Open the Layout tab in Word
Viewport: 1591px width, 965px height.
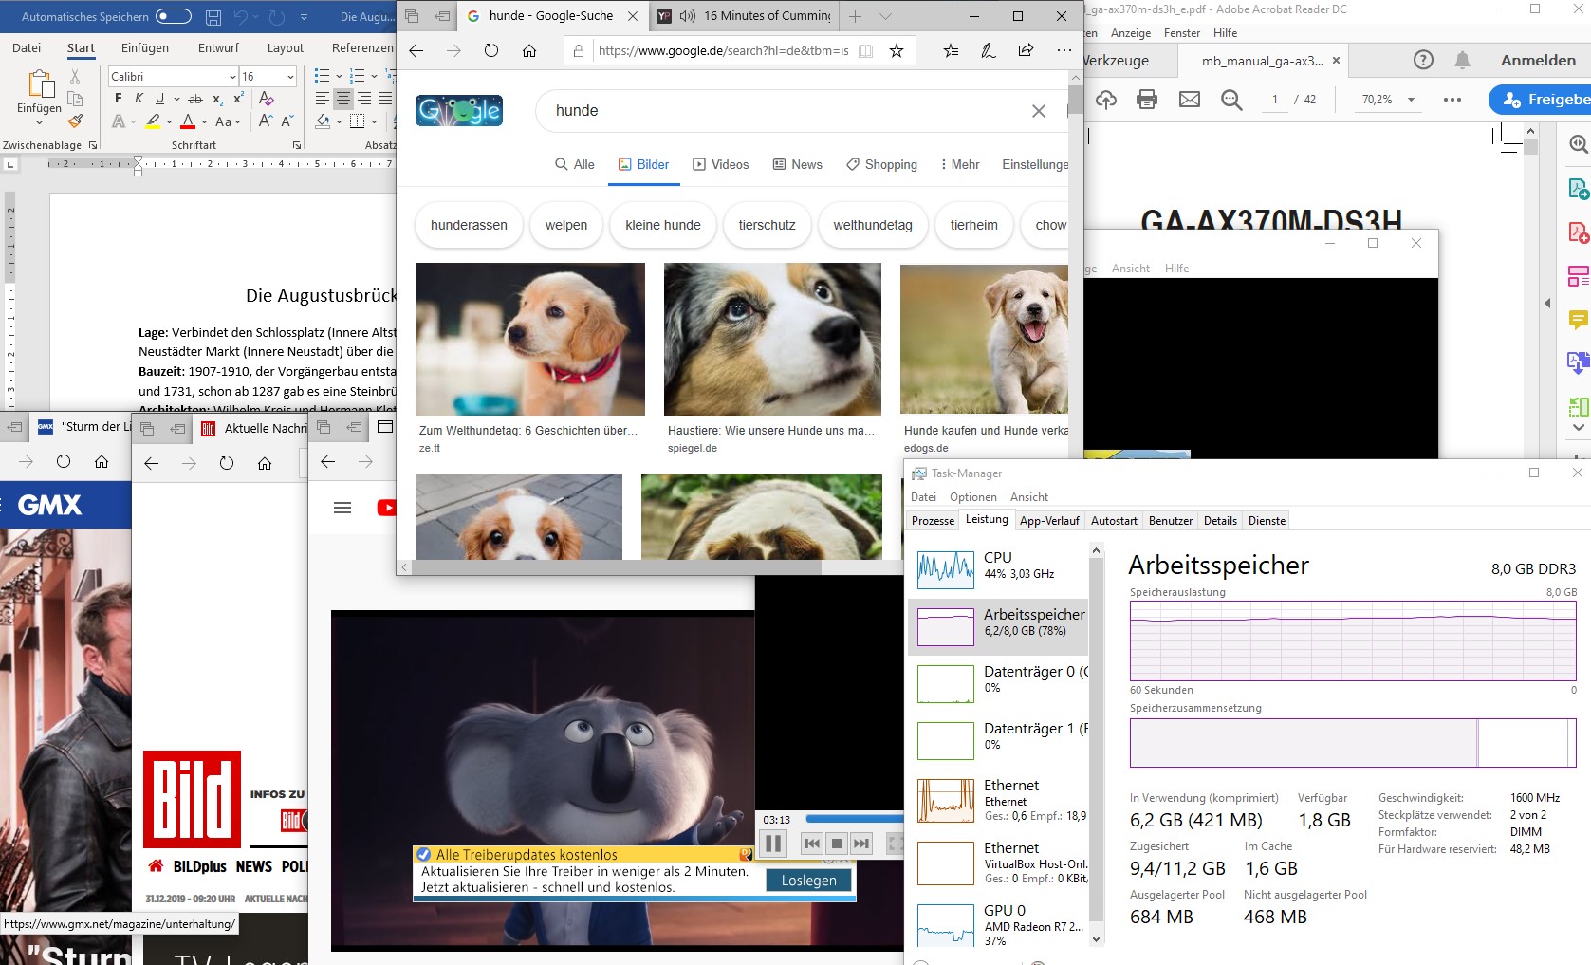coord(286,48)
